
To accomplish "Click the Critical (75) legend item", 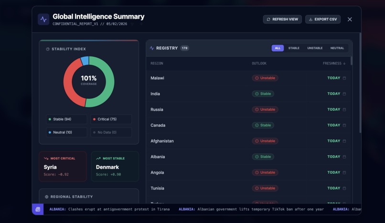I will pos(111,119).
